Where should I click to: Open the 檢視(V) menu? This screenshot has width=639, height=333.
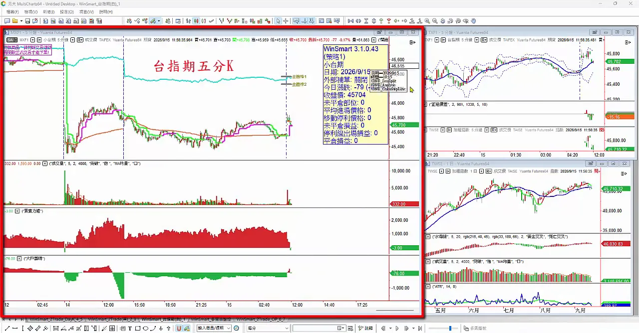[30, 11]
